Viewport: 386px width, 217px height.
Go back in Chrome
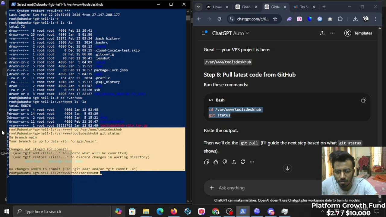[x=199, y=19]
